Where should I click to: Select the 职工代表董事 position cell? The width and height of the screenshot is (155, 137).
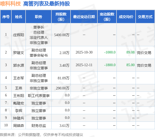[x=39, y=96]
